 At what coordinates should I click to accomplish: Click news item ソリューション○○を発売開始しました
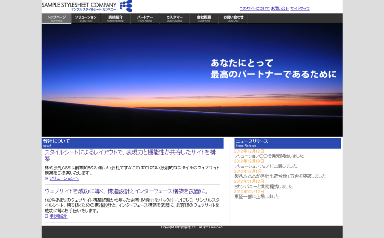[269, 156]
